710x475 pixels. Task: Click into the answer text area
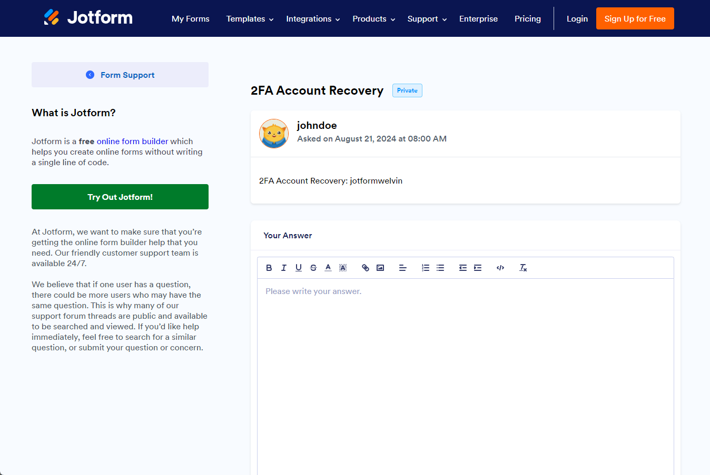[466, 377]
